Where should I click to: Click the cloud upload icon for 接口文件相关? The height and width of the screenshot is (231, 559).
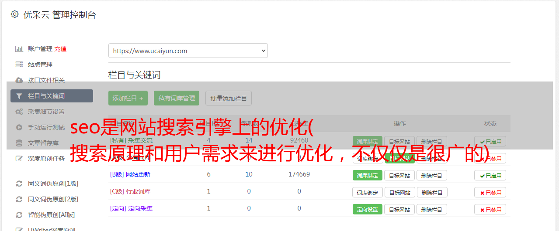tap(19, 80)
